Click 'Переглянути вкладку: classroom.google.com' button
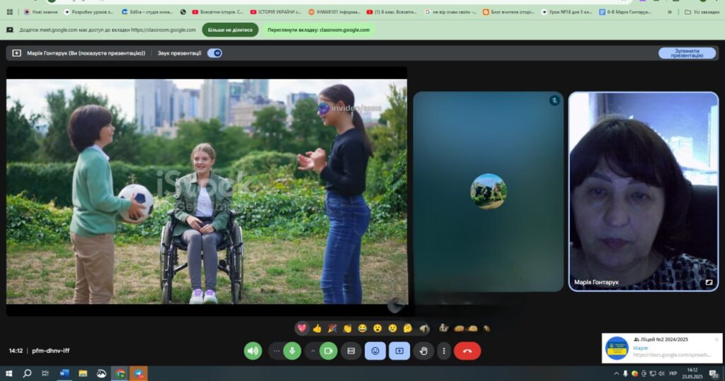 319,30
